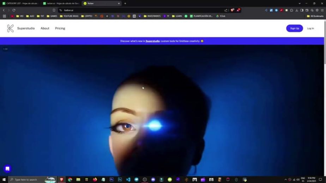Screen dimensions: 326x183
Task: Open the taskbar clock and date
Action: click(311, 180)
